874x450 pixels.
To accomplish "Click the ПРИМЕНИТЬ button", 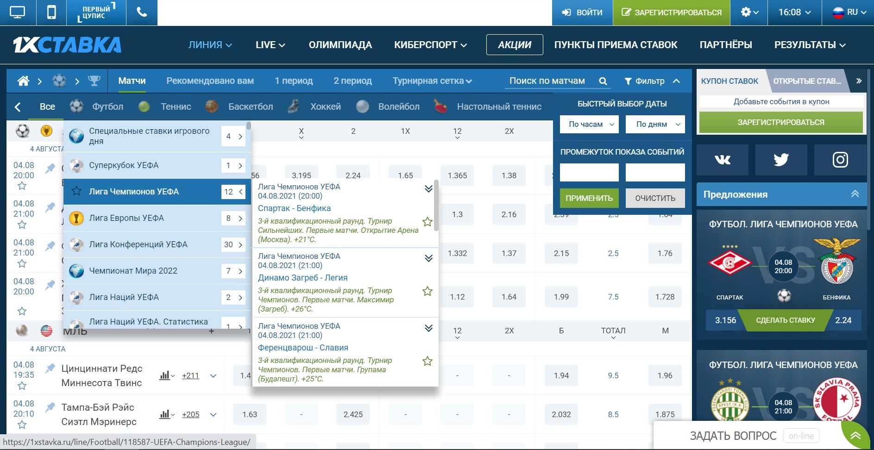I will coord(589,198).
